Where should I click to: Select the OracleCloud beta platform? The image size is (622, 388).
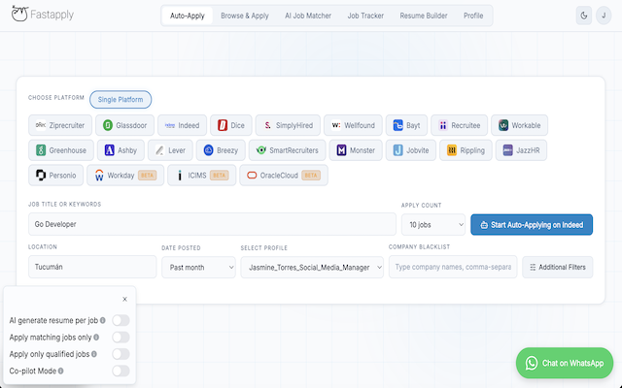click(284, 176)
